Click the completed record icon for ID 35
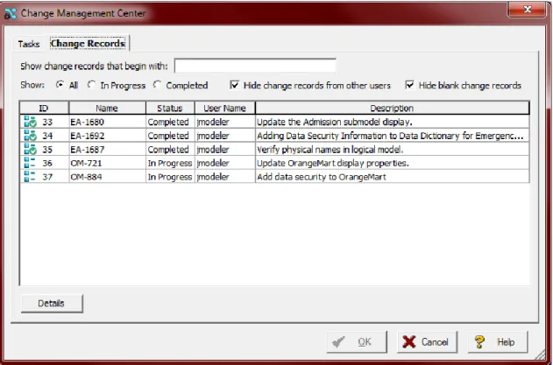Viewport: 553px width, 365px height. 31,150
